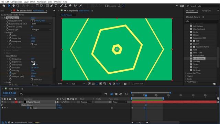Open the graph editor icon in timeline
Viewport: 220px width, 124px height.
[x=126, y=94]
